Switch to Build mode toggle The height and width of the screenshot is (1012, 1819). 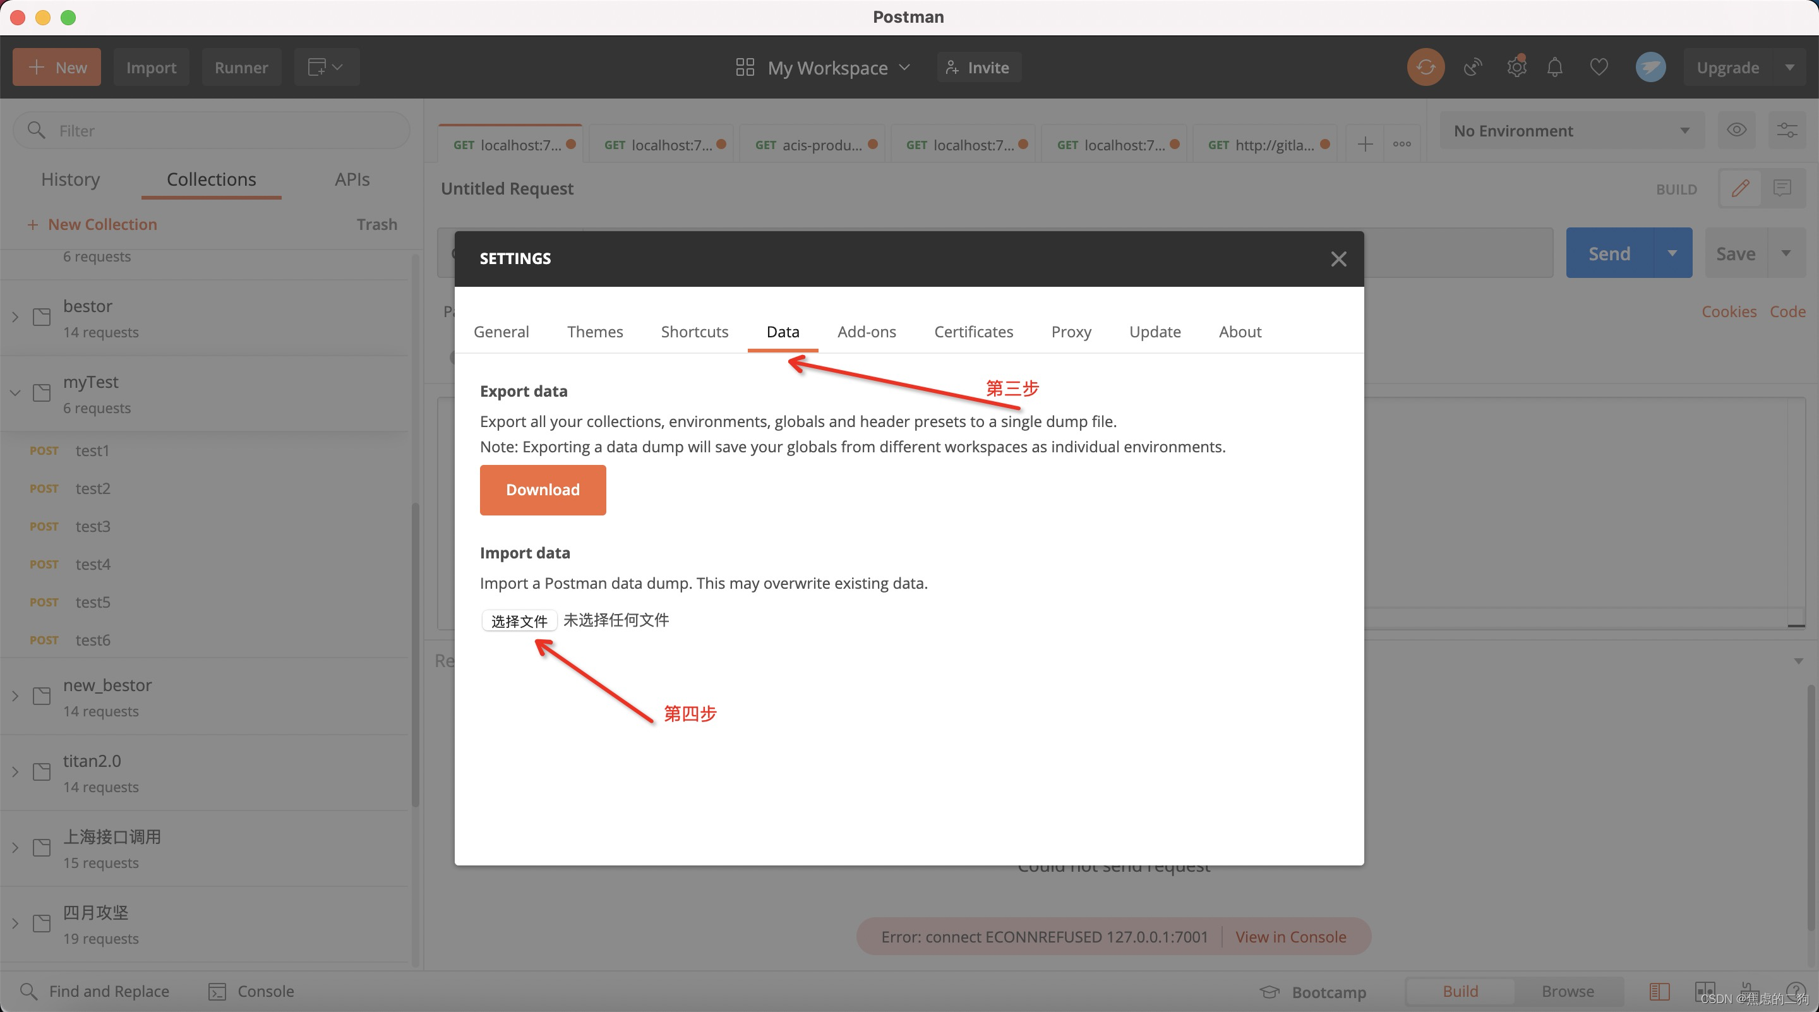1460,991
